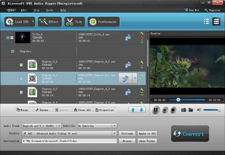The height and width of the screenshot is (155, 225).
Task: Uncheck the Chapter_4_3 checkbox
Action: tap(21, 92)
